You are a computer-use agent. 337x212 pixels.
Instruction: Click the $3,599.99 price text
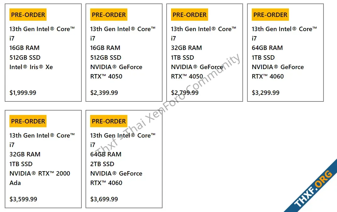23,199
